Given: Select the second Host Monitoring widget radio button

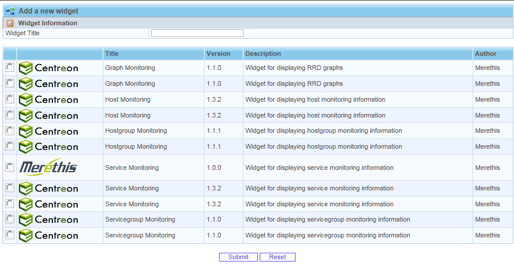Looking at the screenshot, I should tap(9, 115).
